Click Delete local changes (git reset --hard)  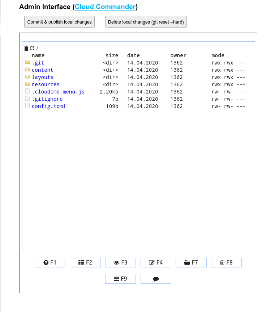[x=146, y=22]
